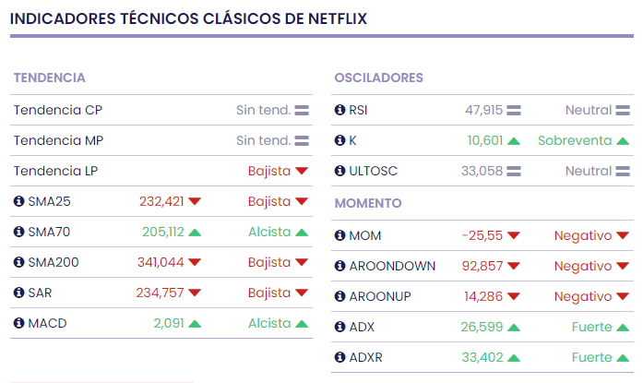Click the info icon beside MOM
The image size is (643, 383).
pyautogui.click(x=339, y=235)
